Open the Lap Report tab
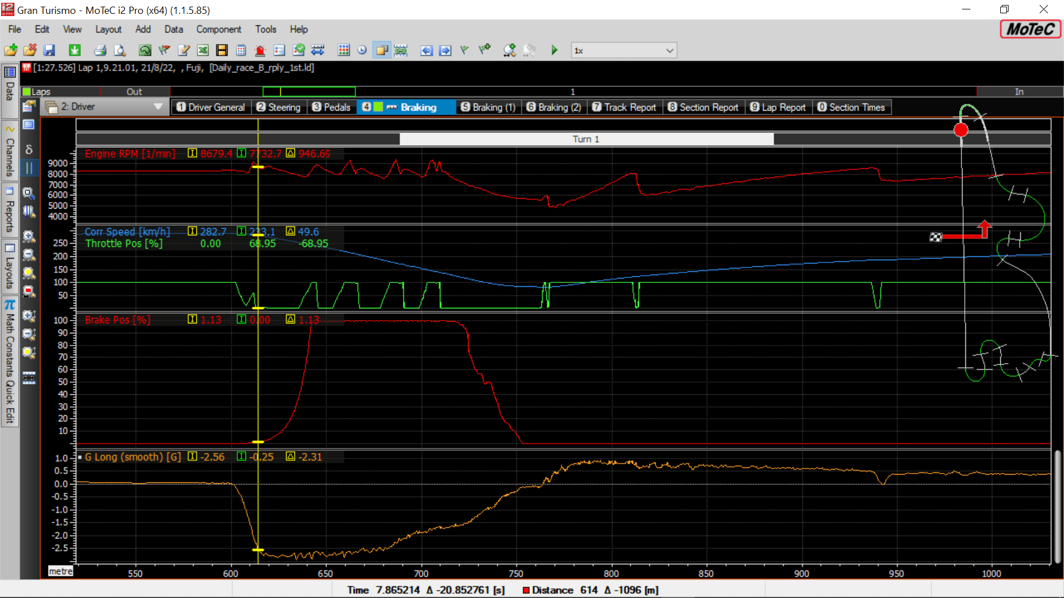This screenshot has height=598, width=1064. click(x=778, y=107)
